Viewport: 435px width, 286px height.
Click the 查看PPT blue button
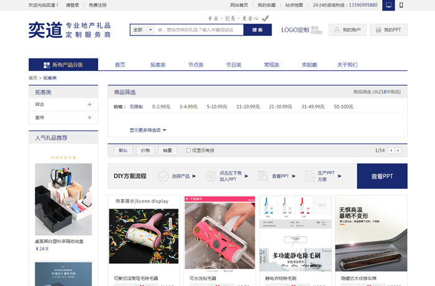coord(382,176)
